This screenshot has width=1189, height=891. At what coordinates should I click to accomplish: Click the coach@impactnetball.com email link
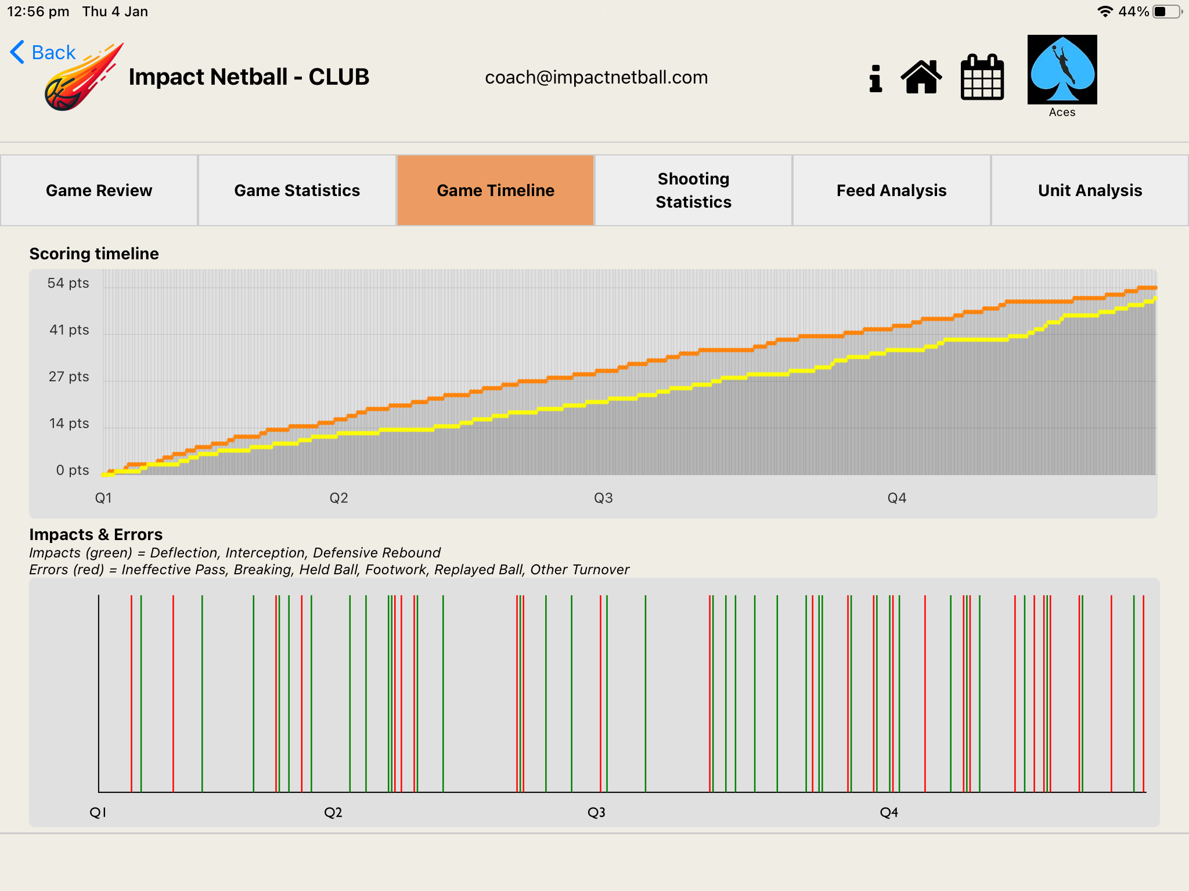pyautogui.click(x=597, y=77)
